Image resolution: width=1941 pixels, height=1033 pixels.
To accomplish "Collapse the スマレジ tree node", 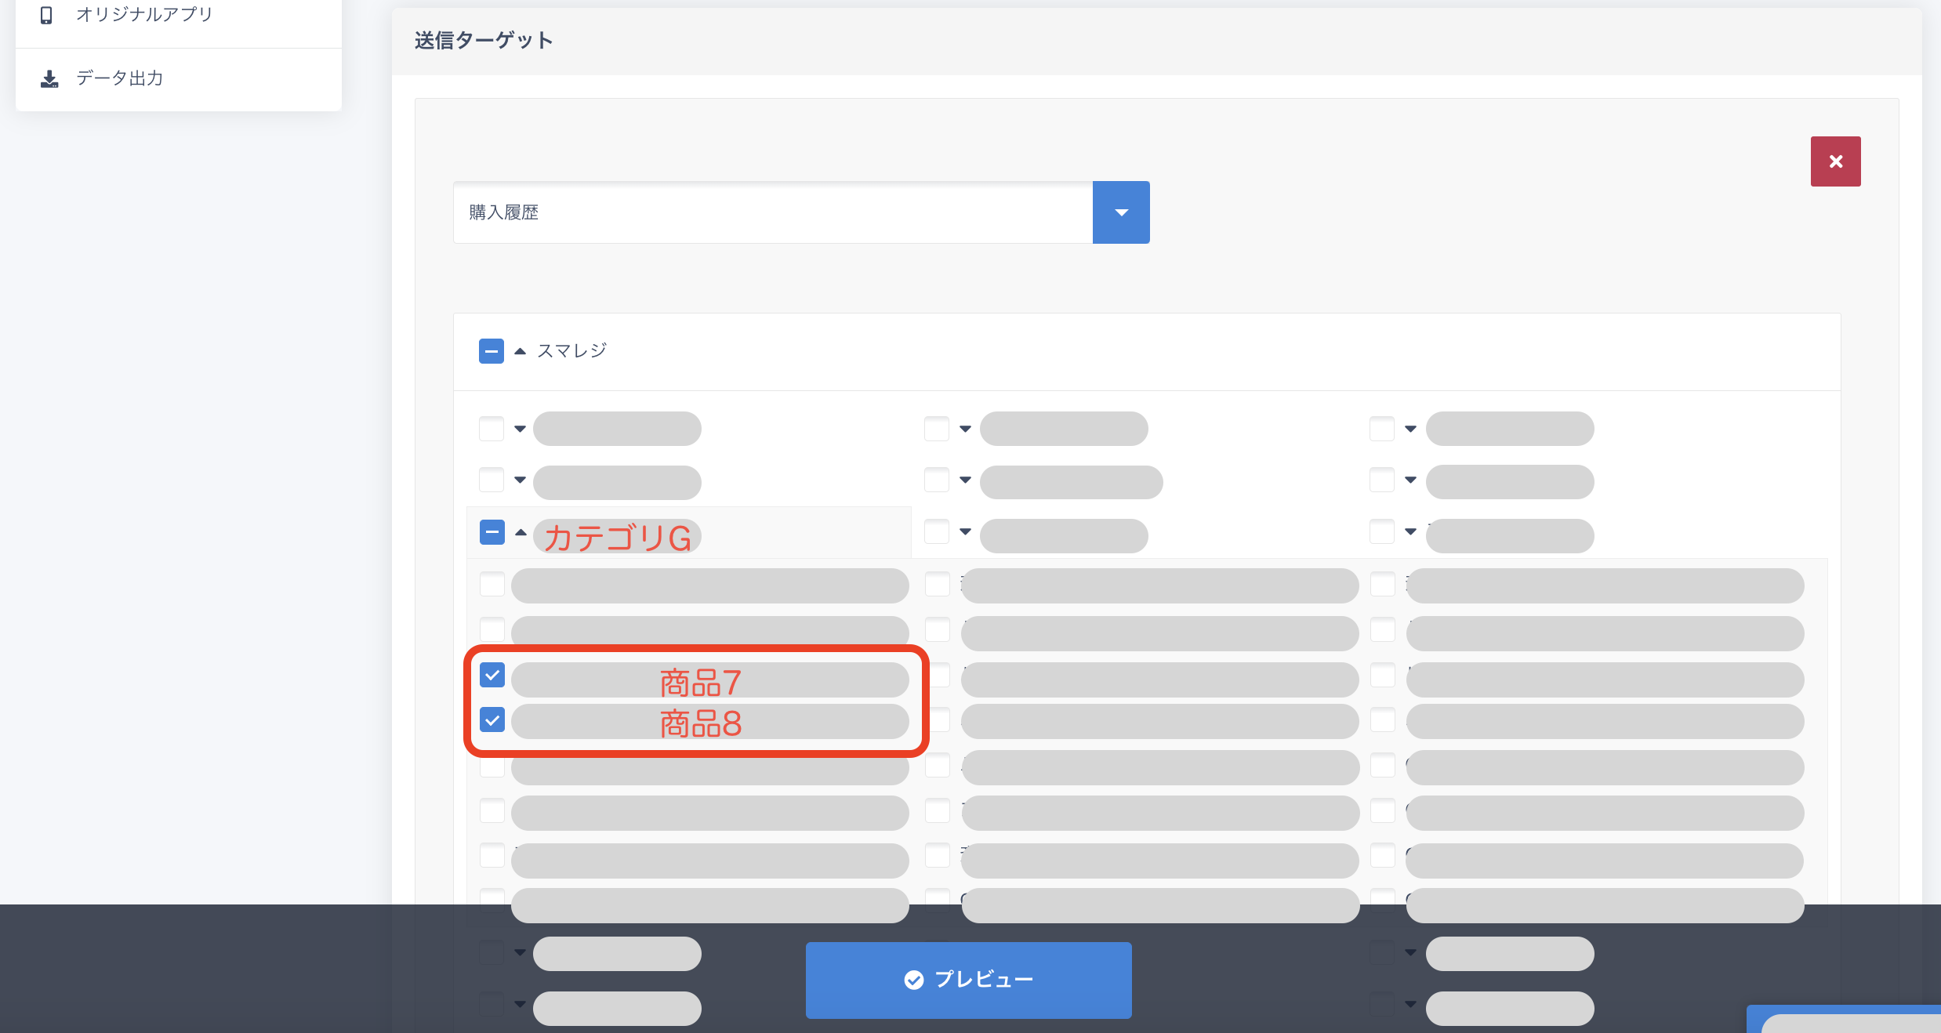I will pos(520,351).
